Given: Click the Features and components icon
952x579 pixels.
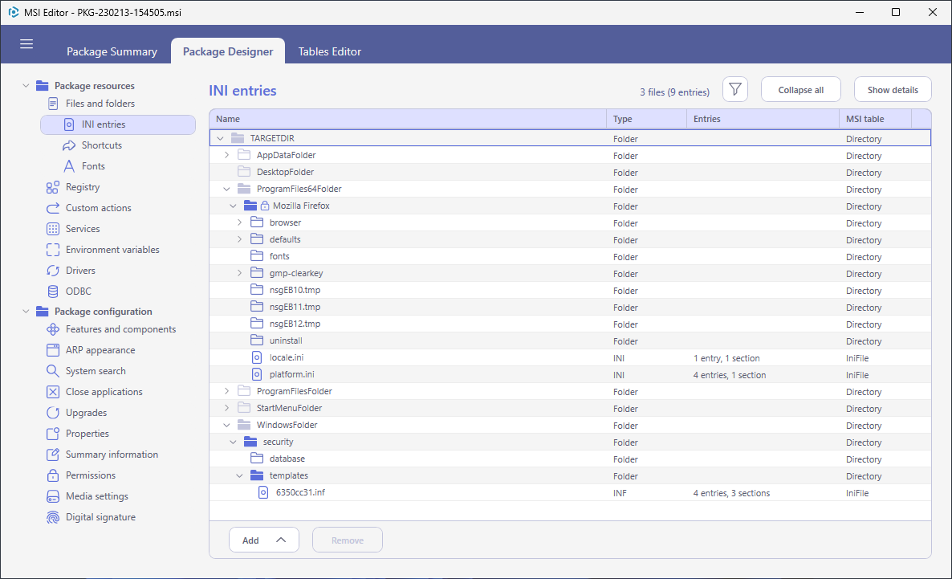Looking at the screenshot, I should pyautogui.click(x=53, y=329).
